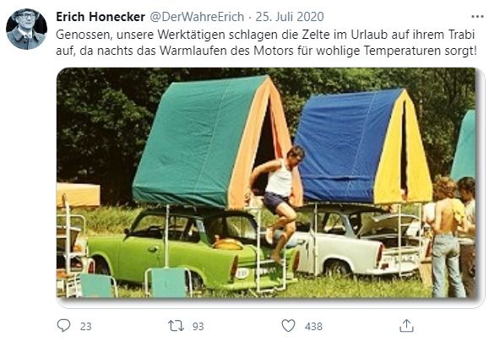Viewport: 489px width, 342px height.
Task: Click Erich Honecker's profile avatar
Action: point(26,29)
